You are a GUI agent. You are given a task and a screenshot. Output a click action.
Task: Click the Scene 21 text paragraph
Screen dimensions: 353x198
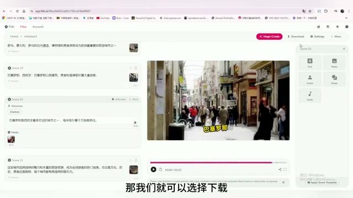click(x=65, y=169)
